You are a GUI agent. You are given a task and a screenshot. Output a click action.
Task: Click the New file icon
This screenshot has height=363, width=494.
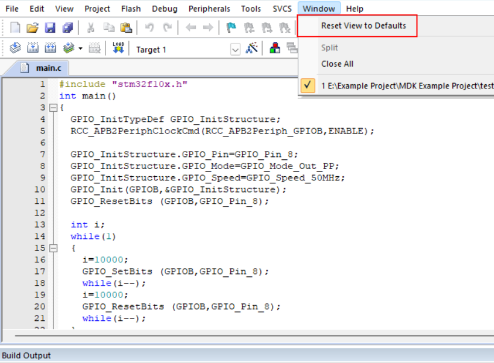[x=15, y=28]
